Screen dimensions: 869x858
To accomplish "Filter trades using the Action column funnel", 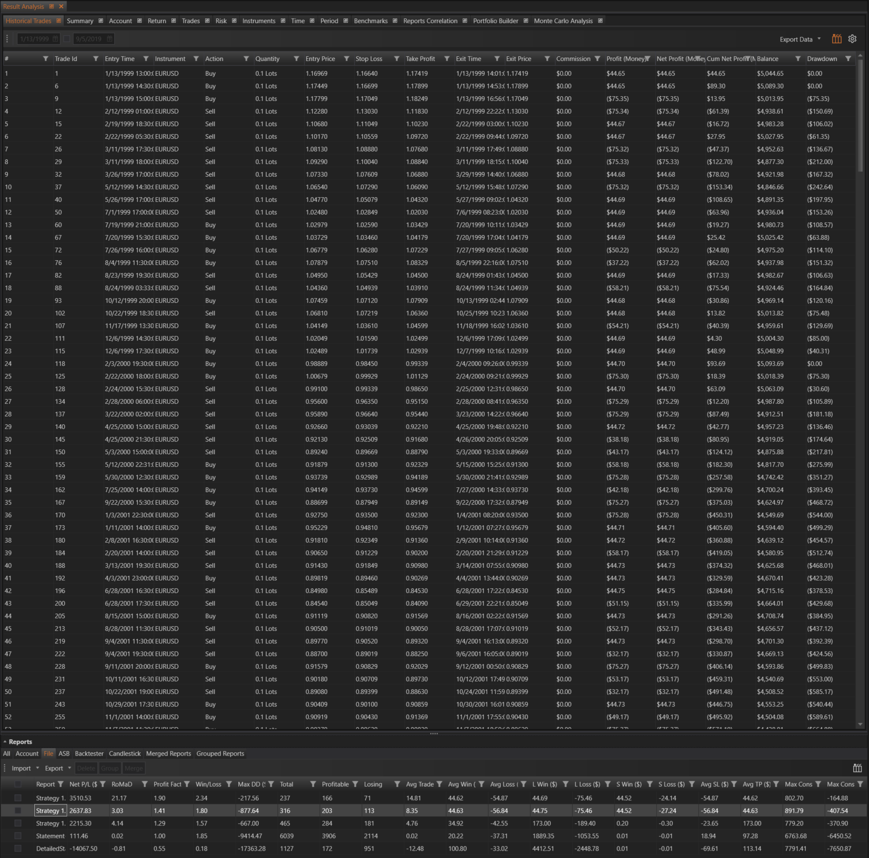I will (246, 59).
